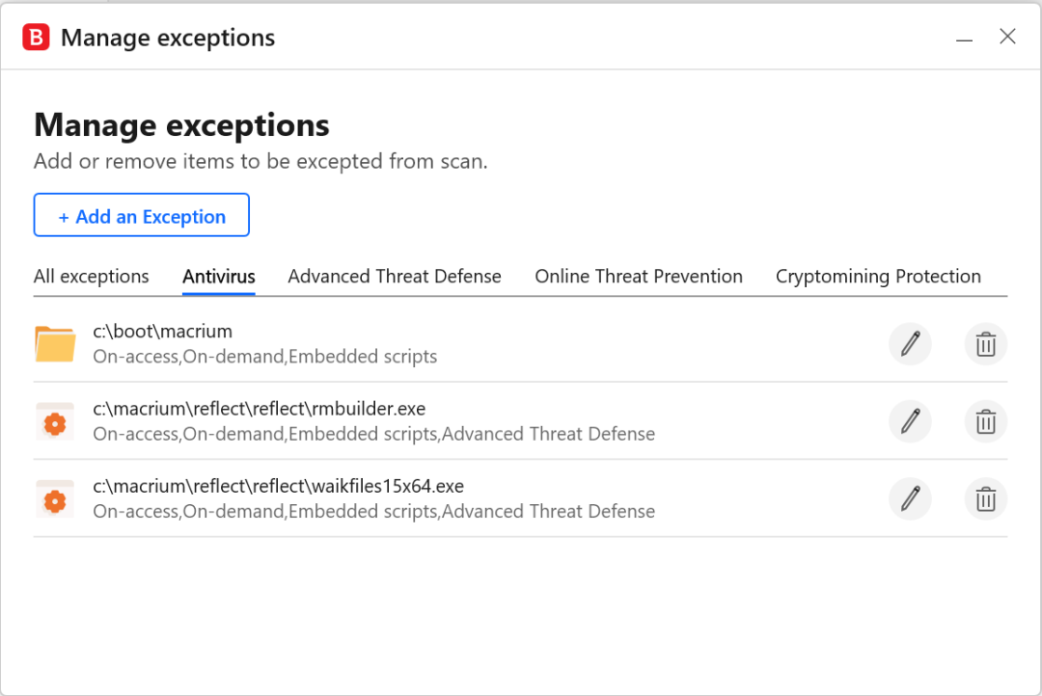Screen dimensions: 1042x696
Task: Show the Cryptomining Protection tab
Action: tap(878, 277)
